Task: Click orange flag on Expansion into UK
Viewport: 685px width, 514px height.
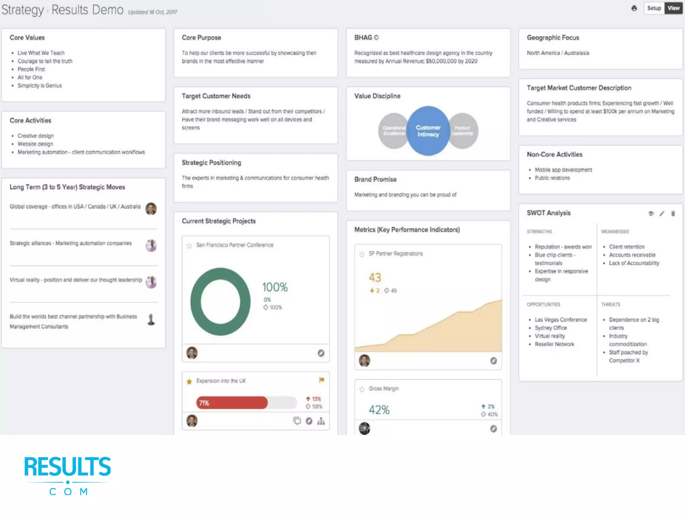Action: click(321, 380)
